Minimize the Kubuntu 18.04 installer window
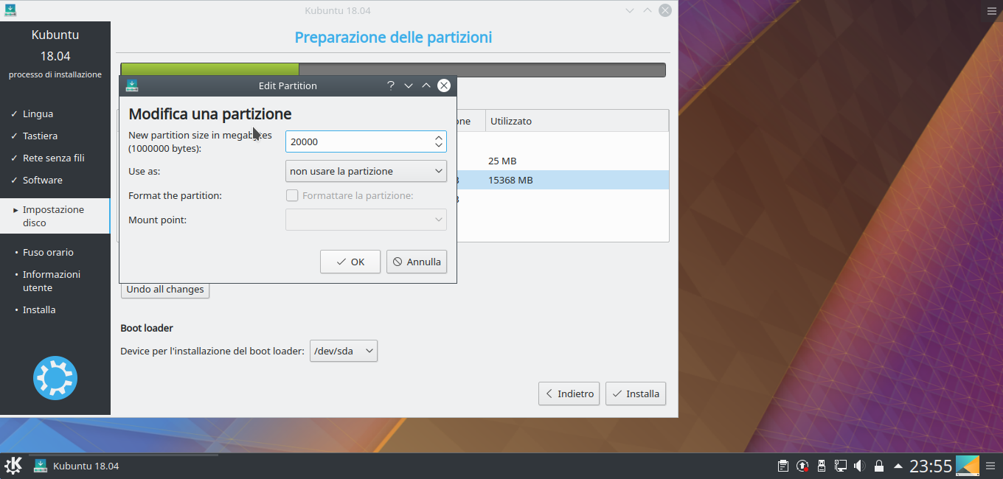 [x=630, y=10]
